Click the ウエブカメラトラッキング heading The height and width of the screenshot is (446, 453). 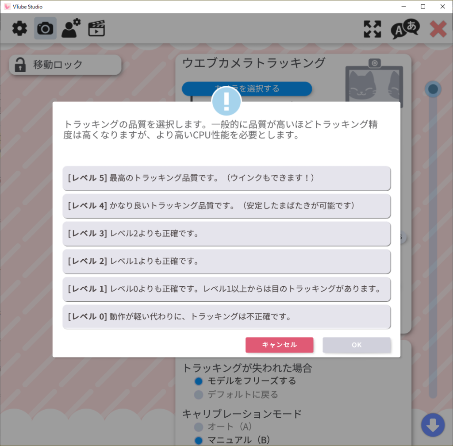click(x=254, y=63)
